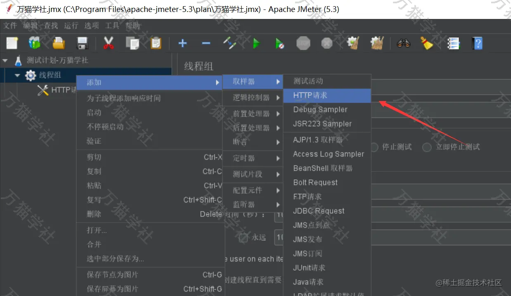Click 验证 in context menu
The height and width of the screenshot is (296, 511).
tap(149, 141)
